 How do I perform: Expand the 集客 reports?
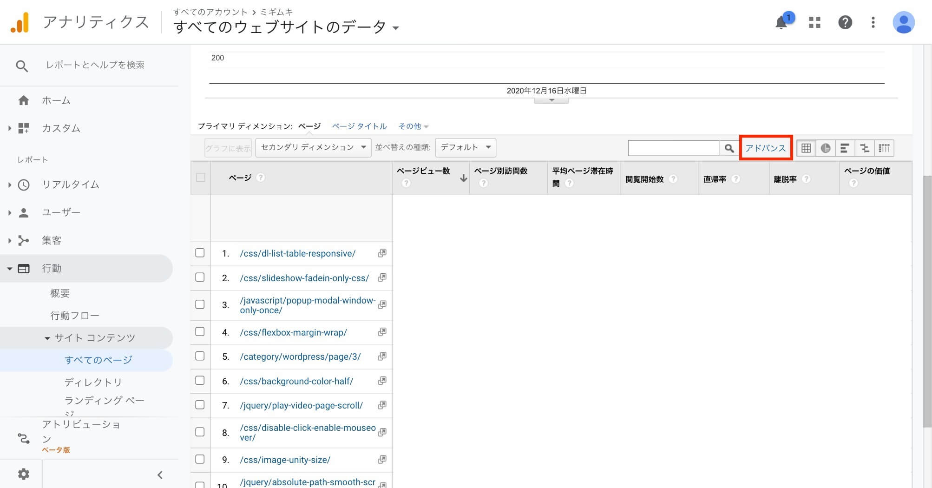coord(9,241)
